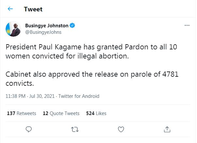
Task: Click the blue verified badge
Action: click(74, 25)
